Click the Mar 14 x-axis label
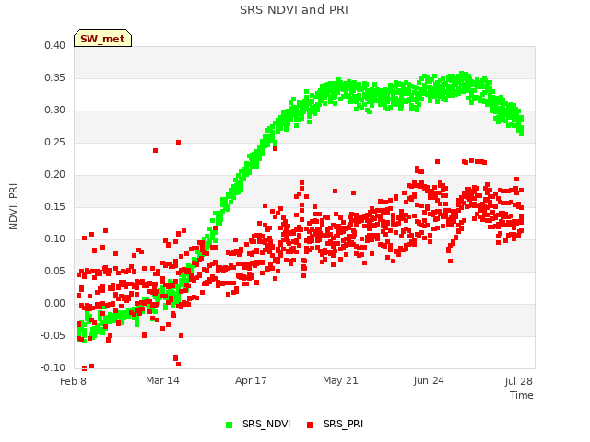The height and width of the screenshot is (442, 590). pyautogui.click(x=162, y=380)
